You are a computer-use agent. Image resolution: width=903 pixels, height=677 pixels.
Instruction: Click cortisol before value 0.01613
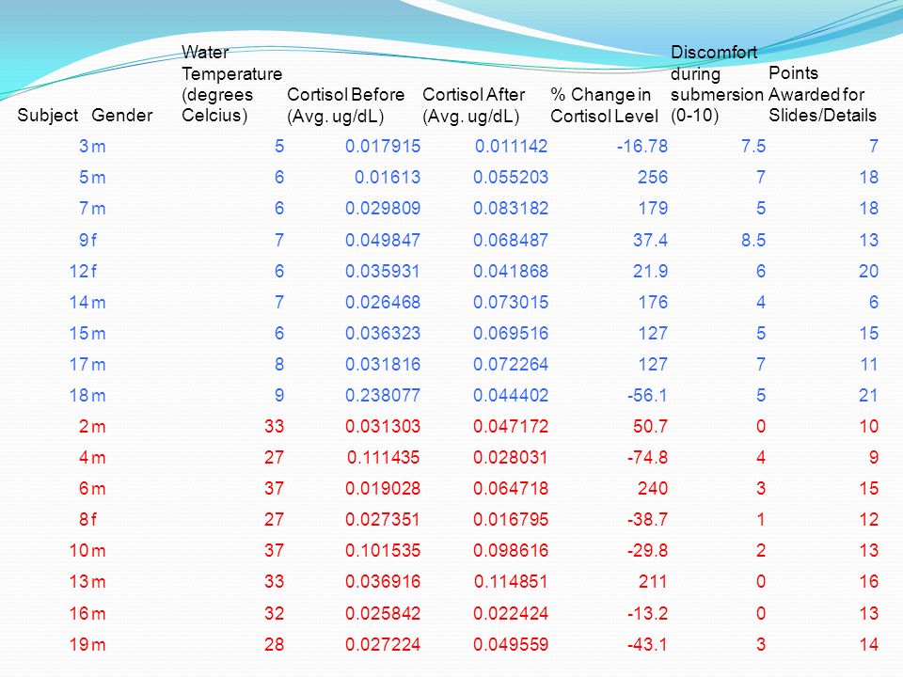tap(388, 178)
